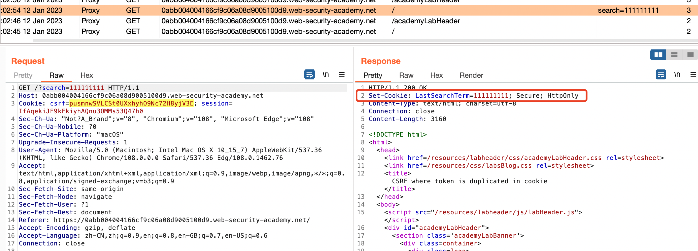Open the Request Pretty tab

23,75
